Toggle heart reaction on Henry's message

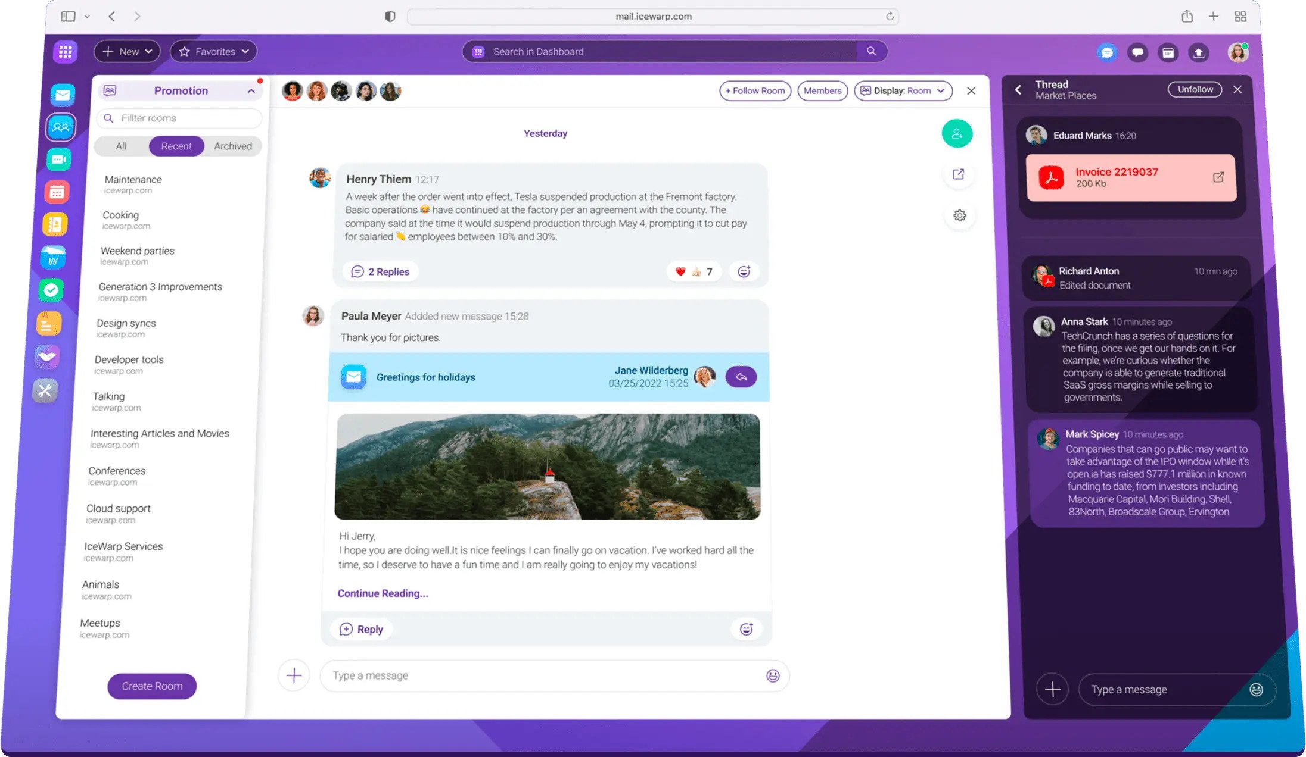[680, 272]
